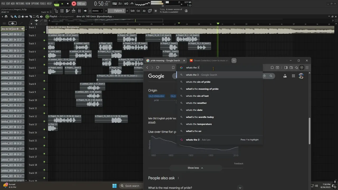Open the Mixer from FL toolbar
The width and height of the screenshot is (338, 190).
tap(79, 11)
